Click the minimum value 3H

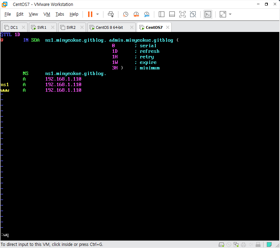[x=115, y=68]
